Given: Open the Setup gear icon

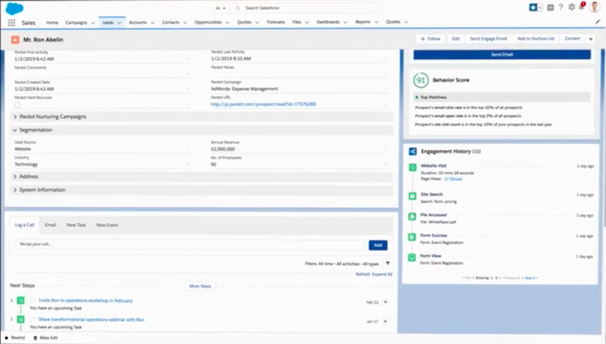Looking at the screenshot, I should (572, 8).
